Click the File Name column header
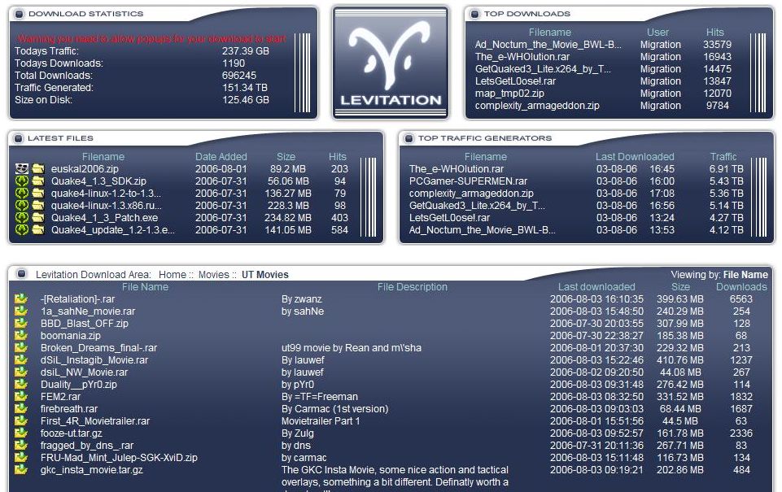782x492 pixels. click(x=145, y=287)
